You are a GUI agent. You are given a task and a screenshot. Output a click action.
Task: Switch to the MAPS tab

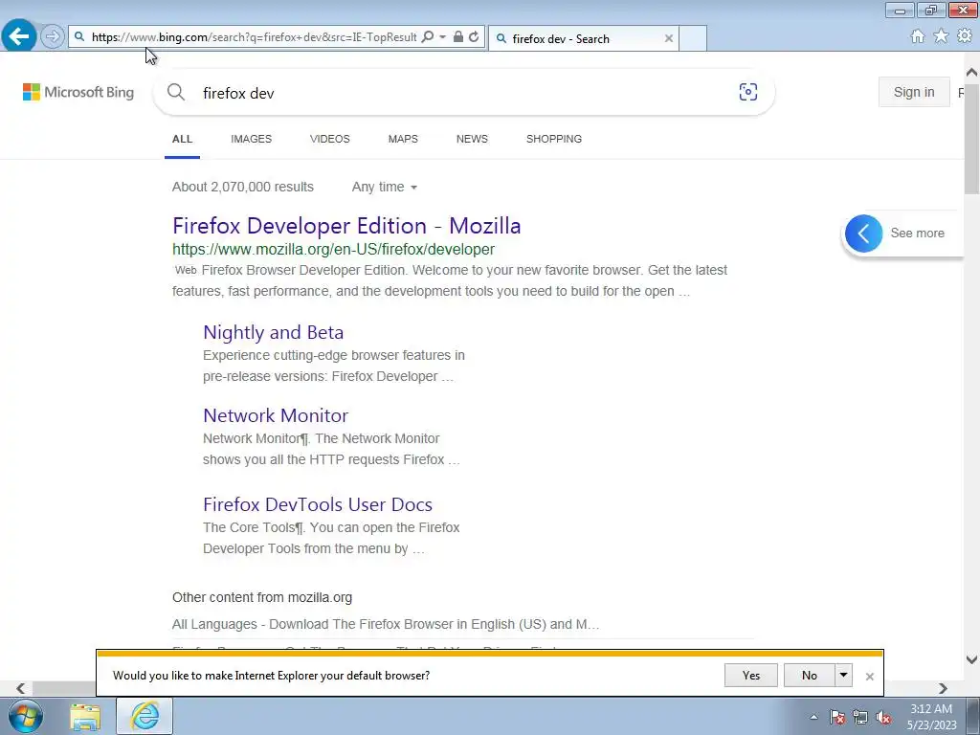[x=403, y=139]
